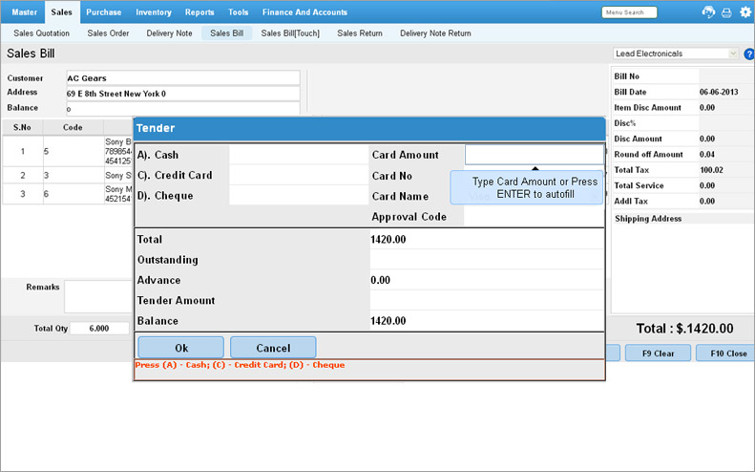Click the Remarks text box
Viewport: 755px width, 472px height.
98,296
